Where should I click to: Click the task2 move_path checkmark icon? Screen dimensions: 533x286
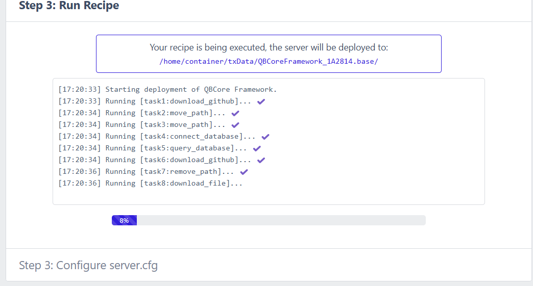point(235,113)
